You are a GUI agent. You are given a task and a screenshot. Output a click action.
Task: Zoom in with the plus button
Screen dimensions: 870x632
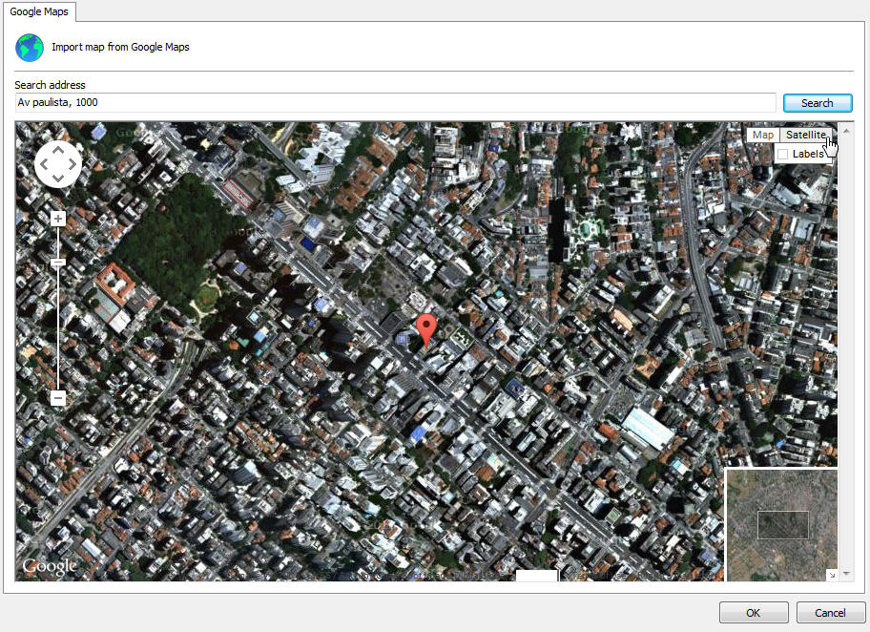[x=58, y=219]
